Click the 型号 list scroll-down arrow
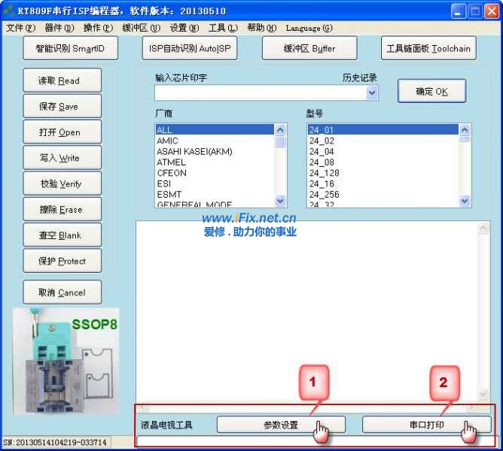503x451 pixels. click(465, 201)
